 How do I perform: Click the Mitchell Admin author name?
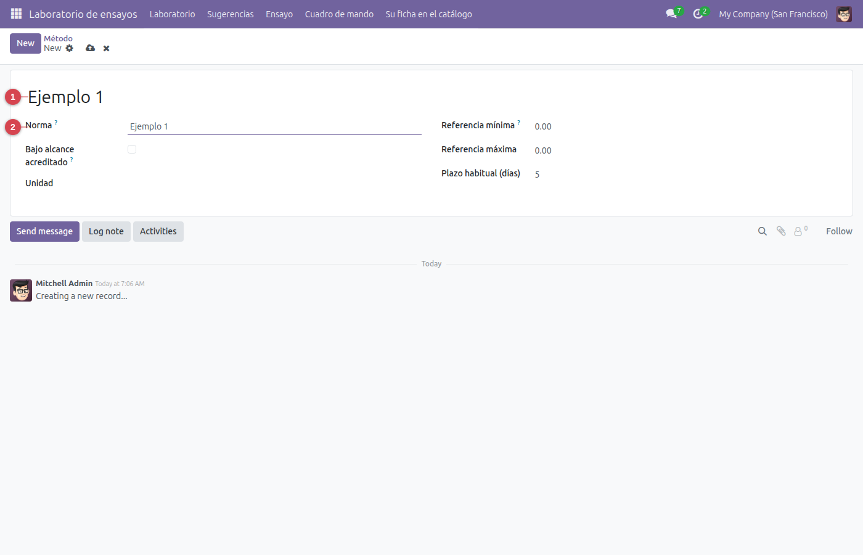click(x=64, y=283)
